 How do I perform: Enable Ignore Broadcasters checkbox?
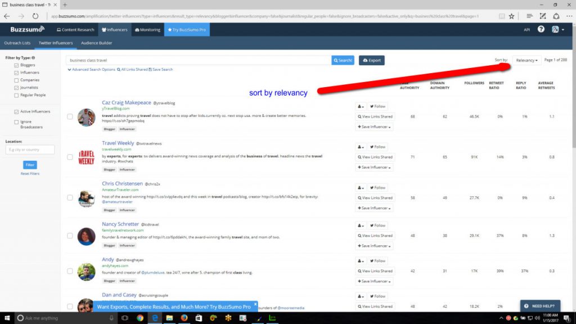tap(16, 122)
